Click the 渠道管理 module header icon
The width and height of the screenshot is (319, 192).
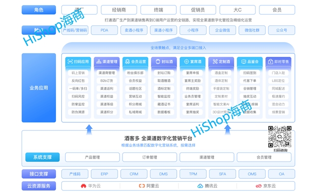tap(99, 62)
